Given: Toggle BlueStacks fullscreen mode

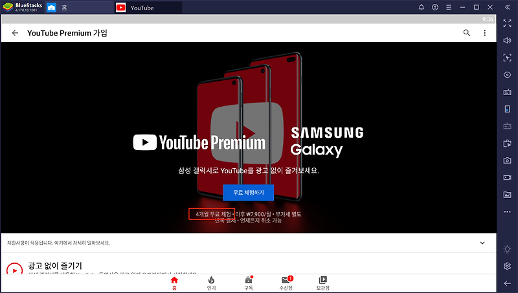Looking at the screenshot, I should tap(507, 23).
